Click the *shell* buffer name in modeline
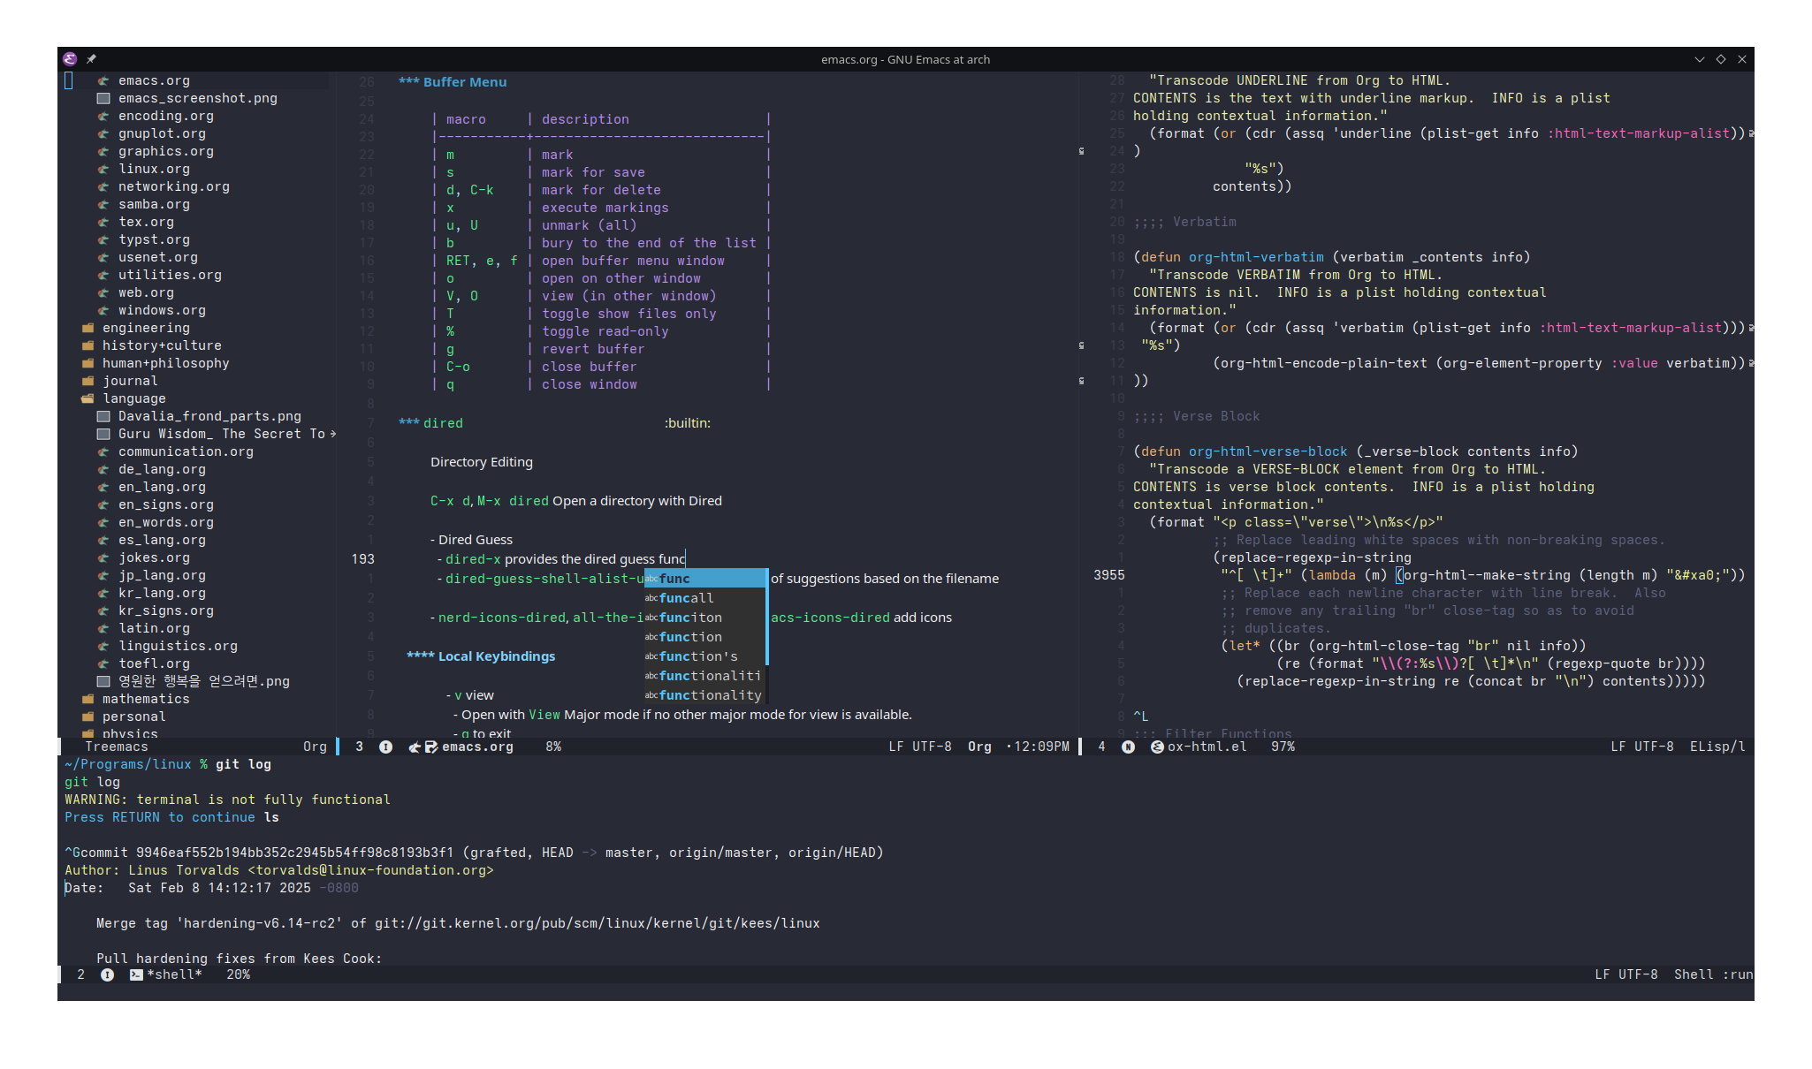This screenshot has width=1812, height=1069. coord(174,974)
